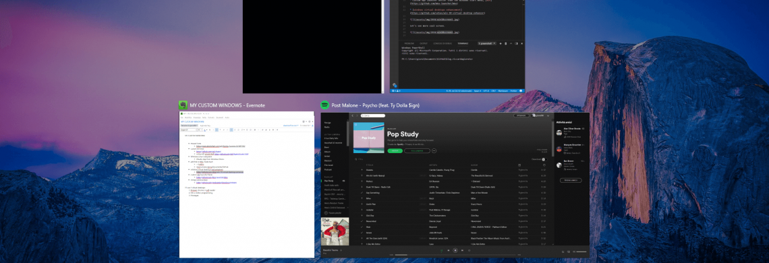Kill terminal using trash icon in VS Code
Screen dimensions: 769x263
click(x=506, y=44)
